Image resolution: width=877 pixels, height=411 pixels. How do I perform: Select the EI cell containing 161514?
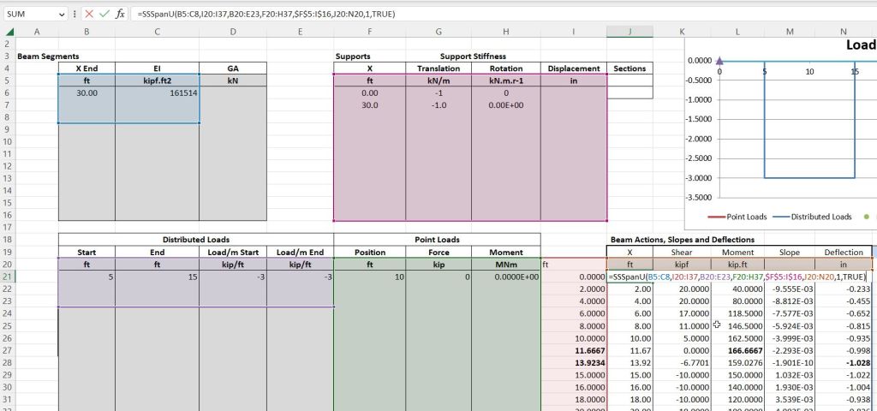click(x=157, y=92)
